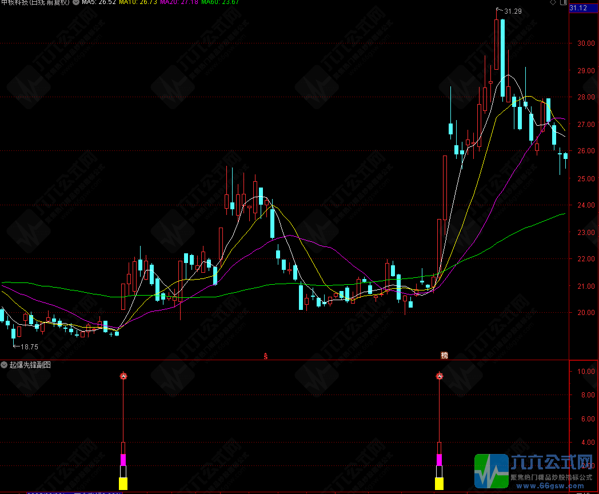Click the first yellow signal bar in sub-chart
599x494 pixels.
point(123,484)
